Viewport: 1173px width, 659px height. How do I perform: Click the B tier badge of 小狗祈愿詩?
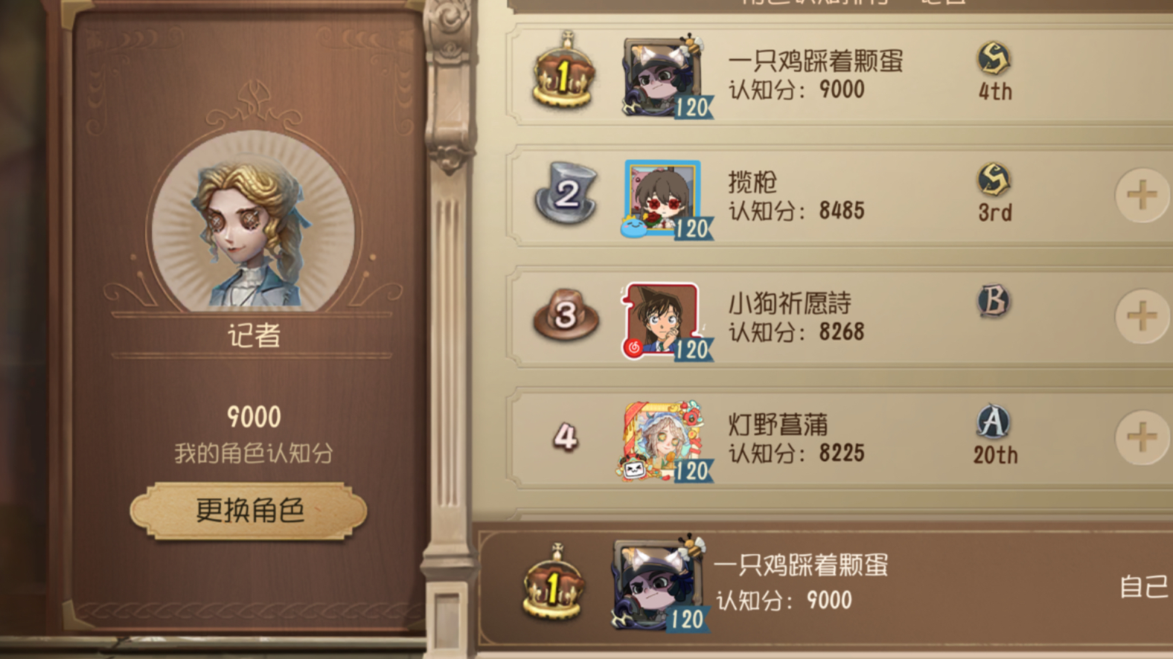click(994, 301)
